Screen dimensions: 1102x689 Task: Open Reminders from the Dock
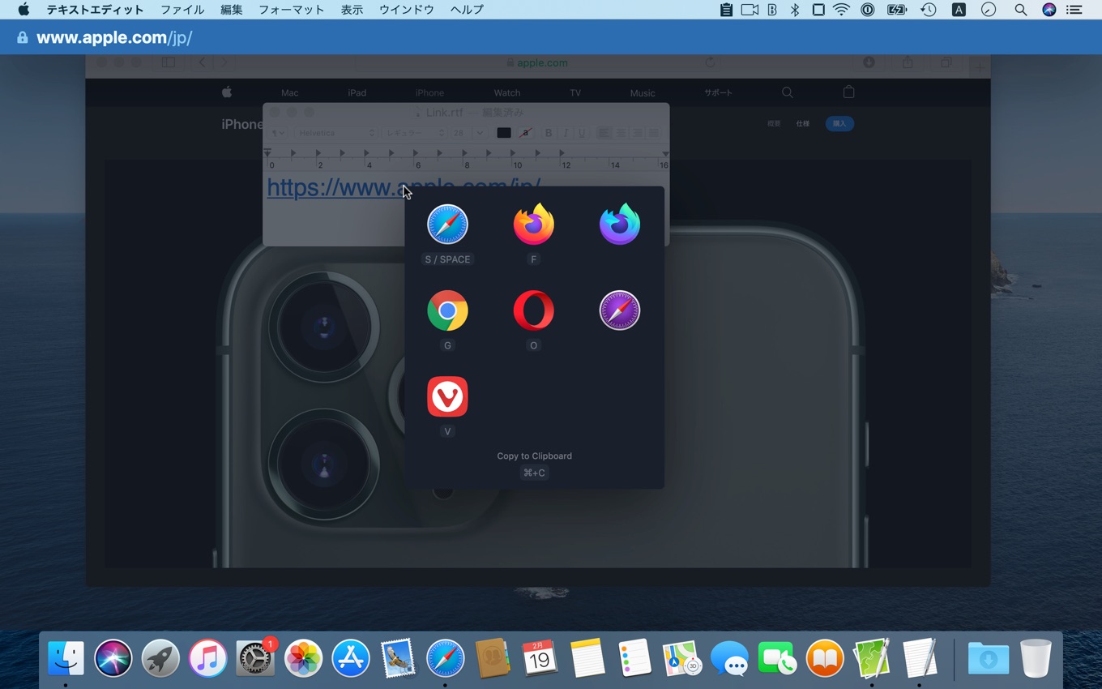click(x=634, y=658)
